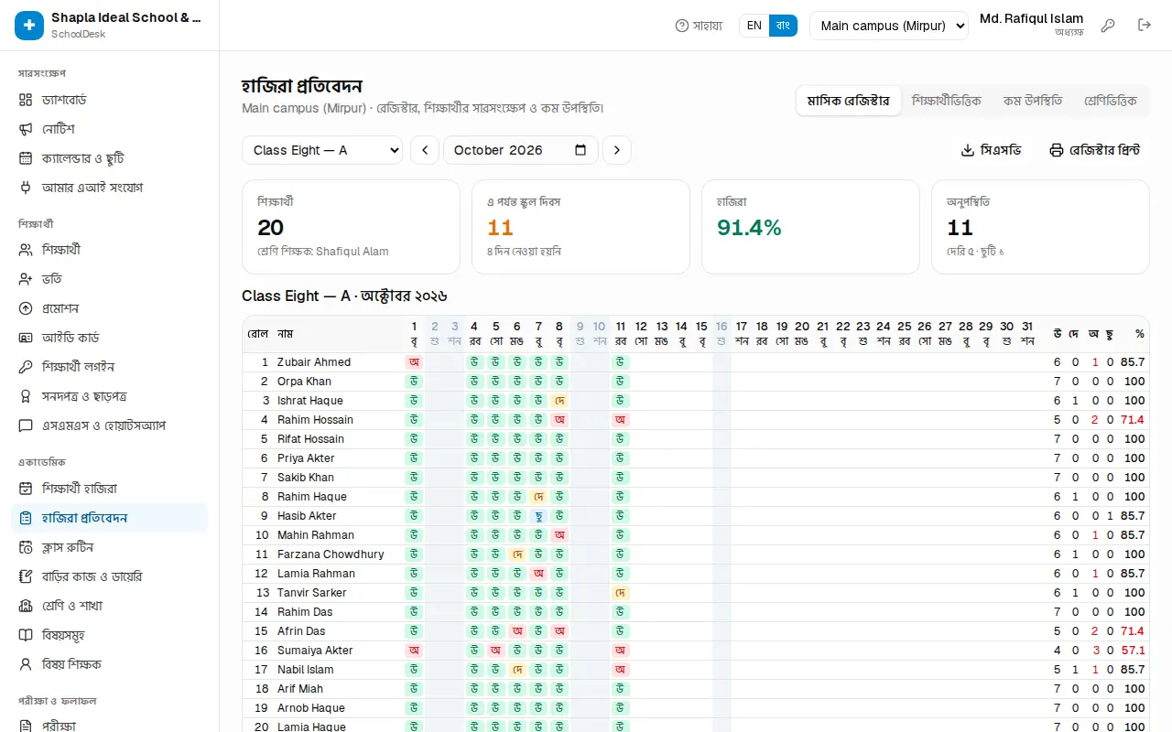This screenshot has width=1172, height=732.
Task: Click the ID card icon
Action: 26,338
